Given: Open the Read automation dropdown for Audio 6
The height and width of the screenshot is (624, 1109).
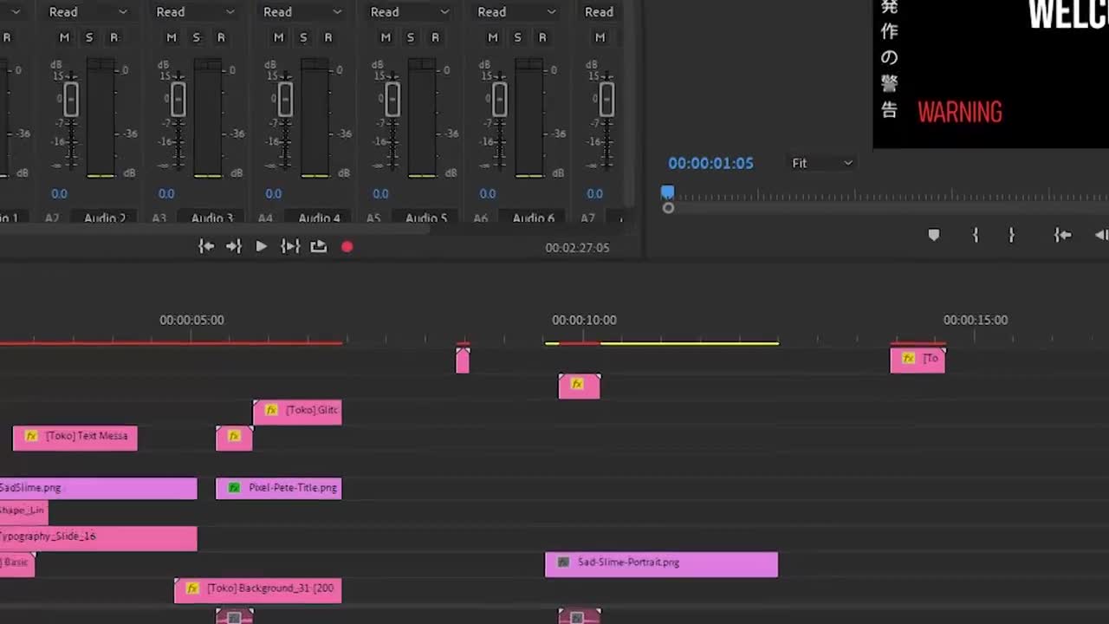Looking at the screenshot, I should (517, 12).
